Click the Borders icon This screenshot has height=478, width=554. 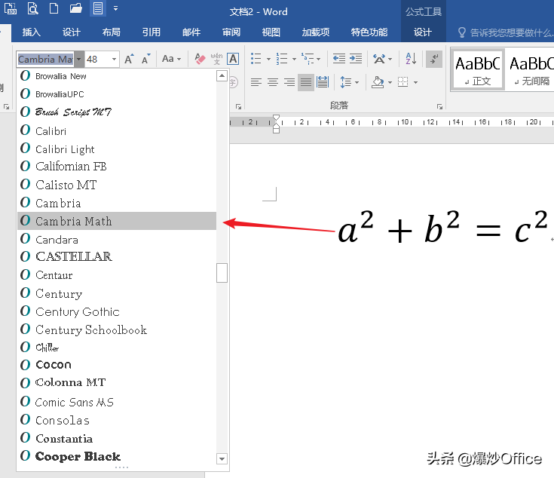[x=402, y=83]
